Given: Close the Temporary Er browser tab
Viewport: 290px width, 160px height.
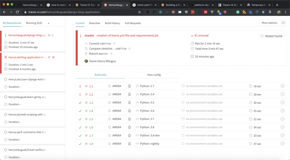Looking at the screenshot, I should [x=270, y=5].
